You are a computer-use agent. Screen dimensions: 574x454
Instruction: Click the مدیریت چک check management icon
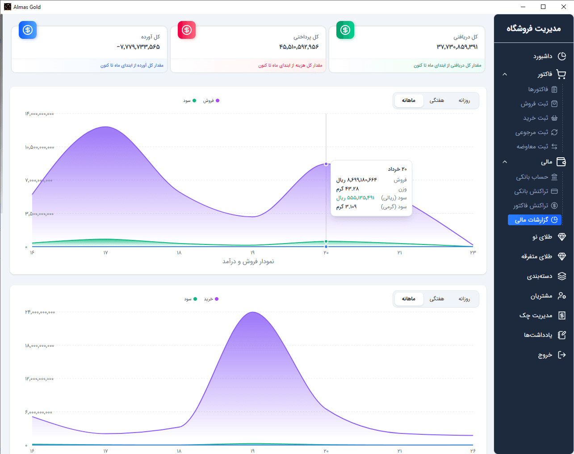562,315
